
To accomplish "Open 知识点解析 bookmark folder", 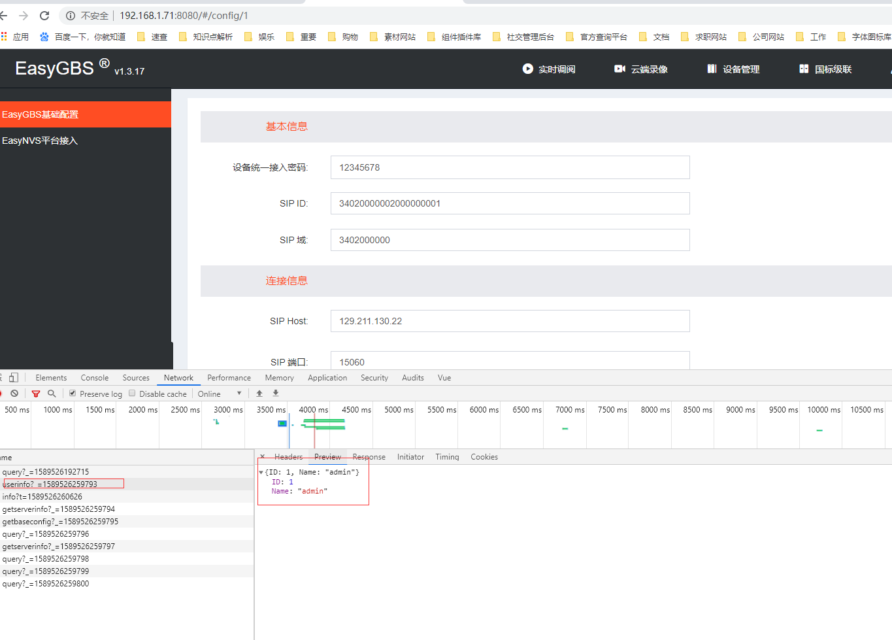I will [205, 37].
